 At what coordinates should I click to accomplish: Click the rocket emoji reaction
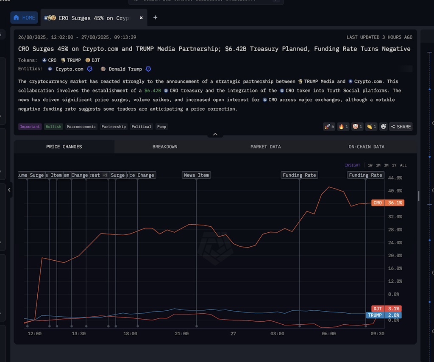(329, 126)
